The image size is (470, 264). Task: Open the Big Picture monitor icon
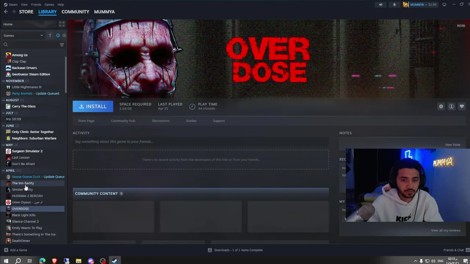(444, 5)
